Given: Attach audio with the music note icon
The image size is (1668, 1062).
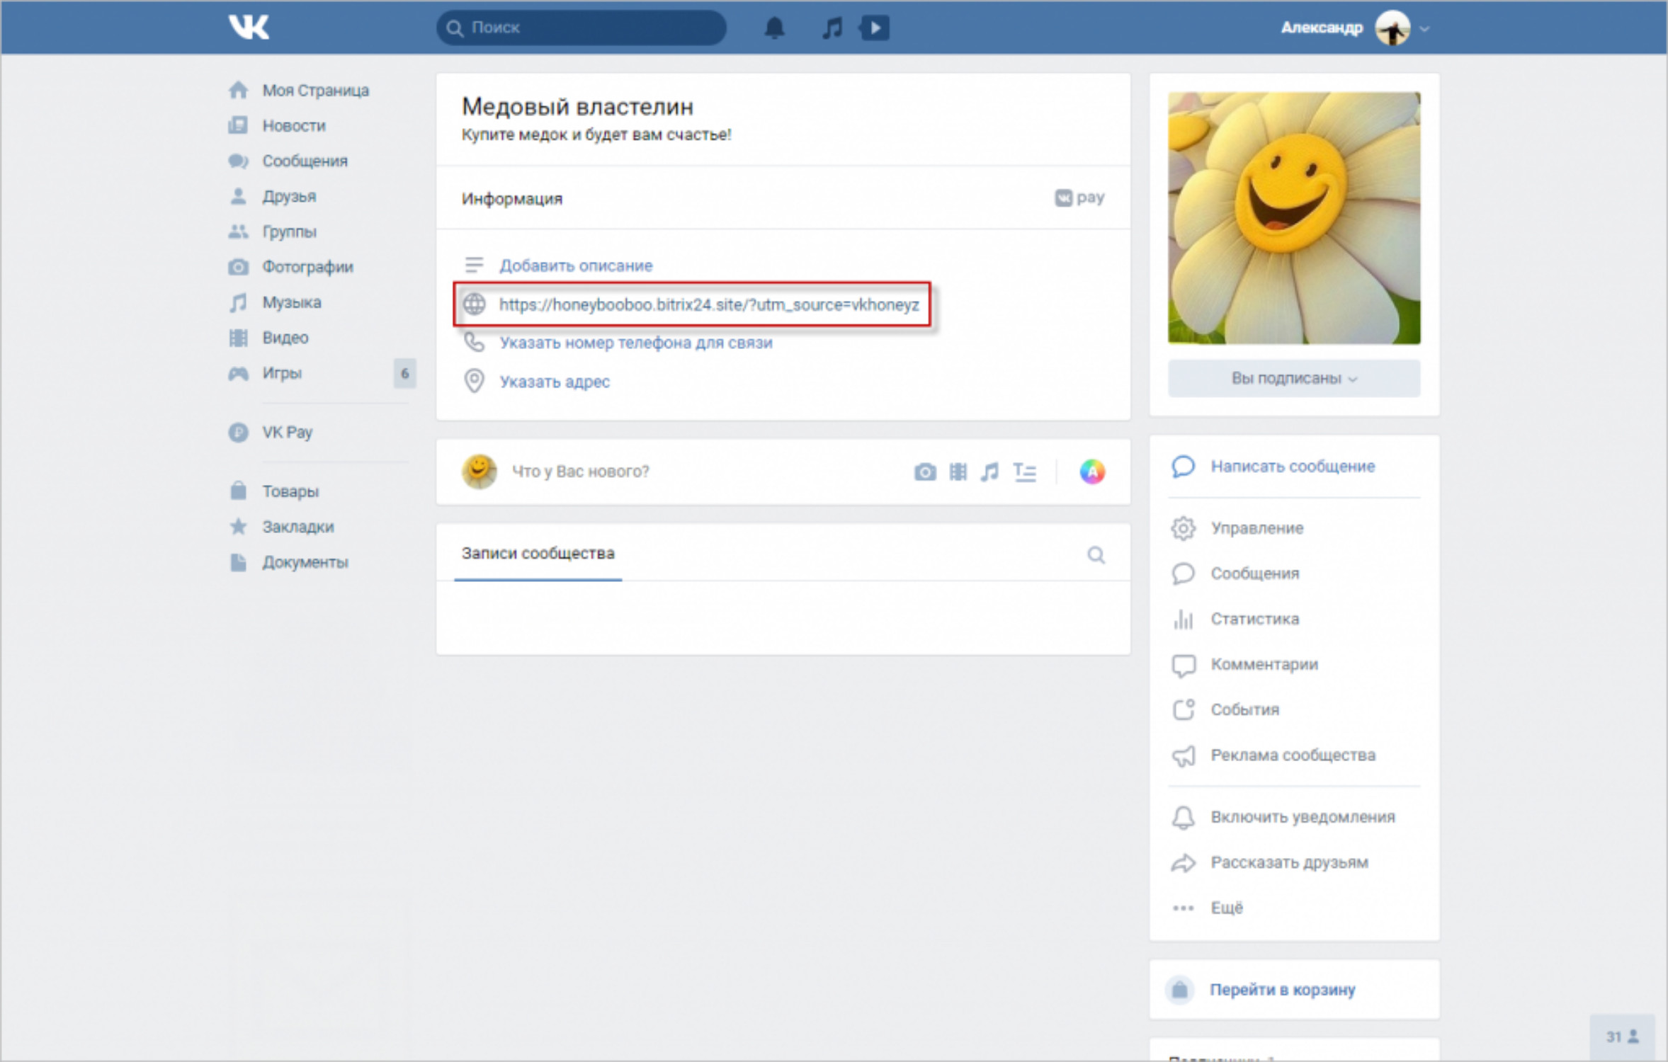Looking at the screenshot, I should 989,472.
